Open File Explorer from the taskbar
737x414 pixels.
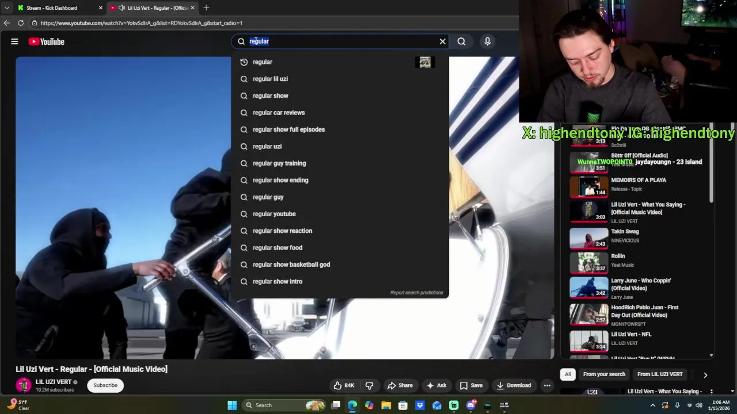[386, 405]
